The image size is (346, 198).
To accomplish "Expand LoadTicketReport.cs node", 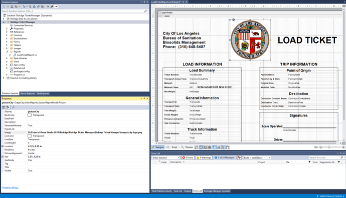I will pyautogui.click(x=10, y=55).
